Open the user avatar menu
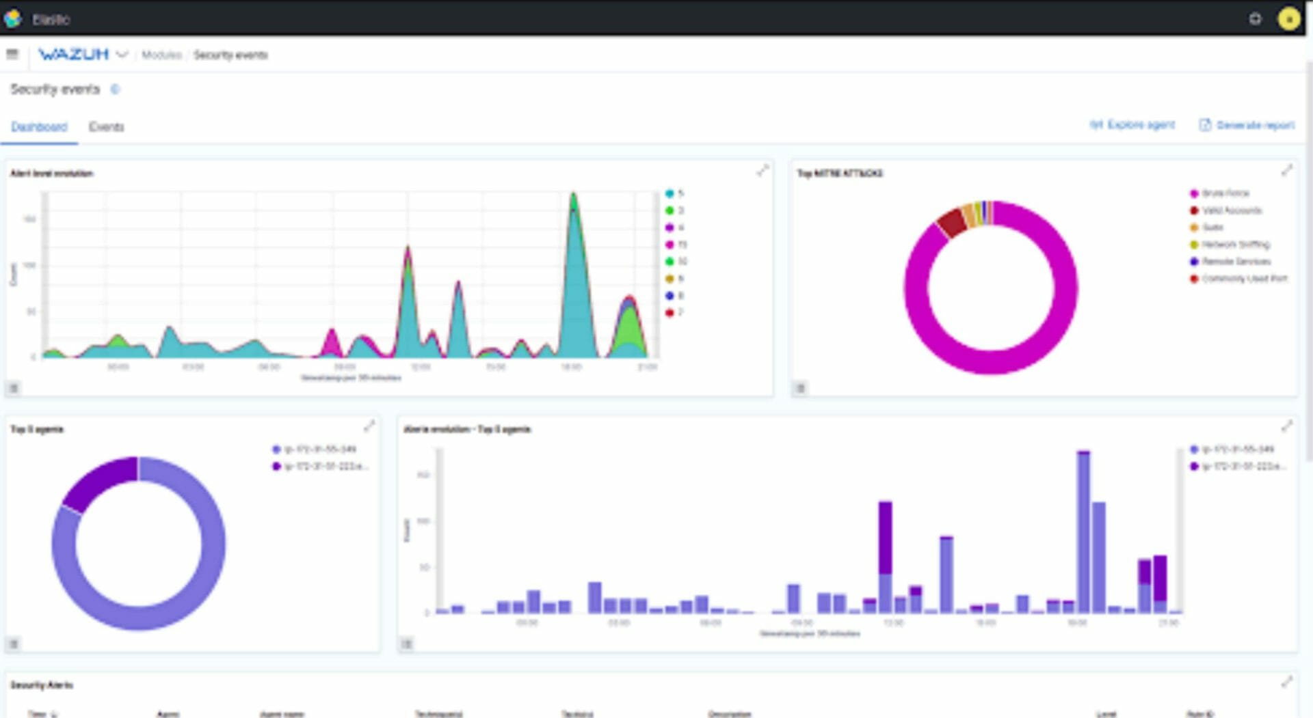Screen dimensions: 1313x718 pos(1288,19)
